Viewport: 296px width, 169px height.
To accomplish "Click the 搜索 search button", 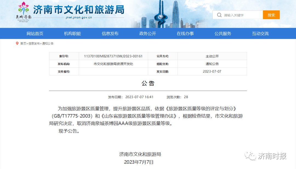I will coord(271,15).
